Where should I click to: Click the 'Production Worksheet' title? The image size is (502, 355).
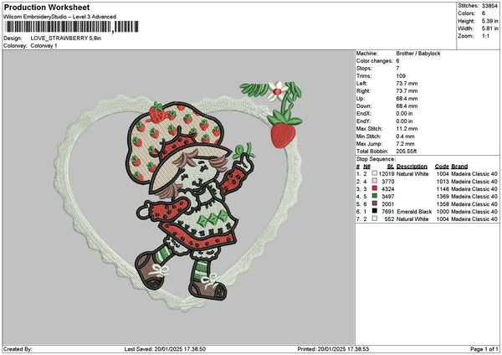pyautogui.click(x=47, y=7)
